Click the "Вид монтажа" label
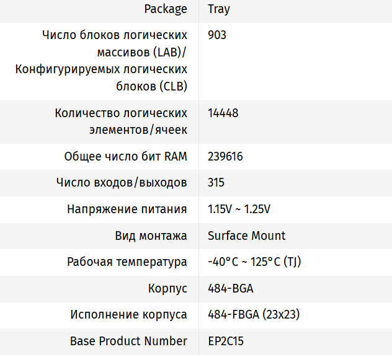The image size is (392, 357). click(x=151, y=236)
